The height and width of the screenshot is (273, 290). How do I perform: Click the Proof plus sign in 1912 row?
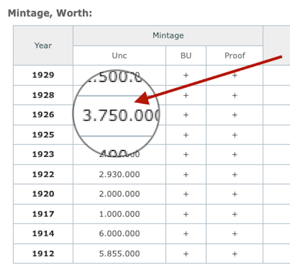234,254
